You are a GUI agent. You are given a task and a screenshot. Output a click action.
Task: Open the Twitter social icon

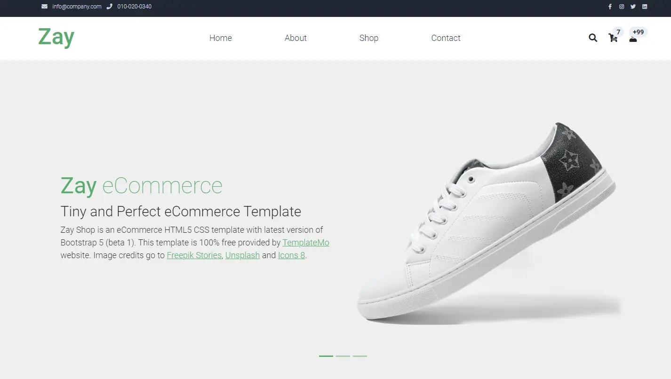633,7
